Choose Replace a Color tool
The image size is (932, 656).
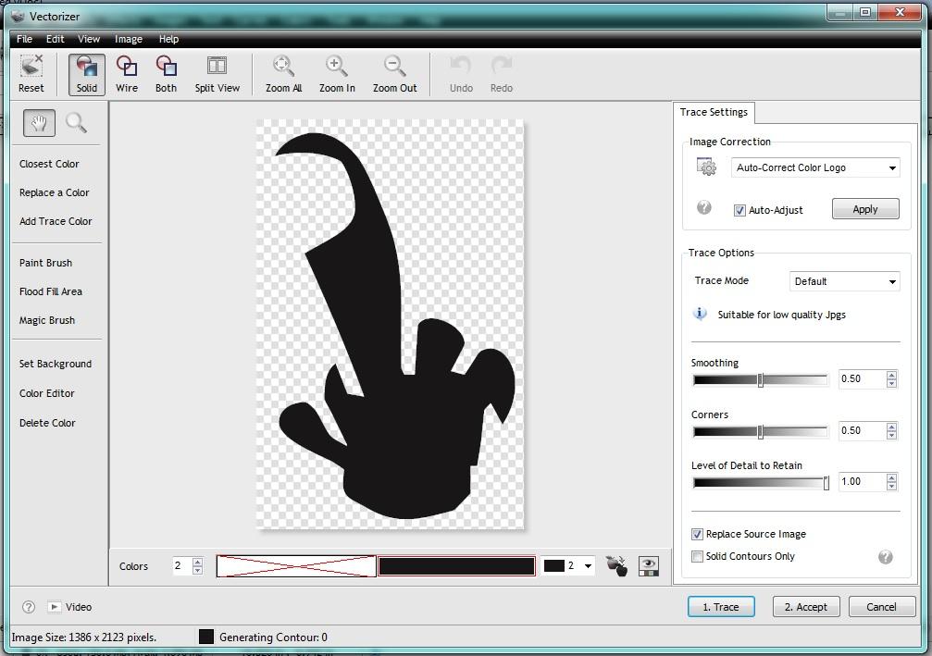pos(54,192)
